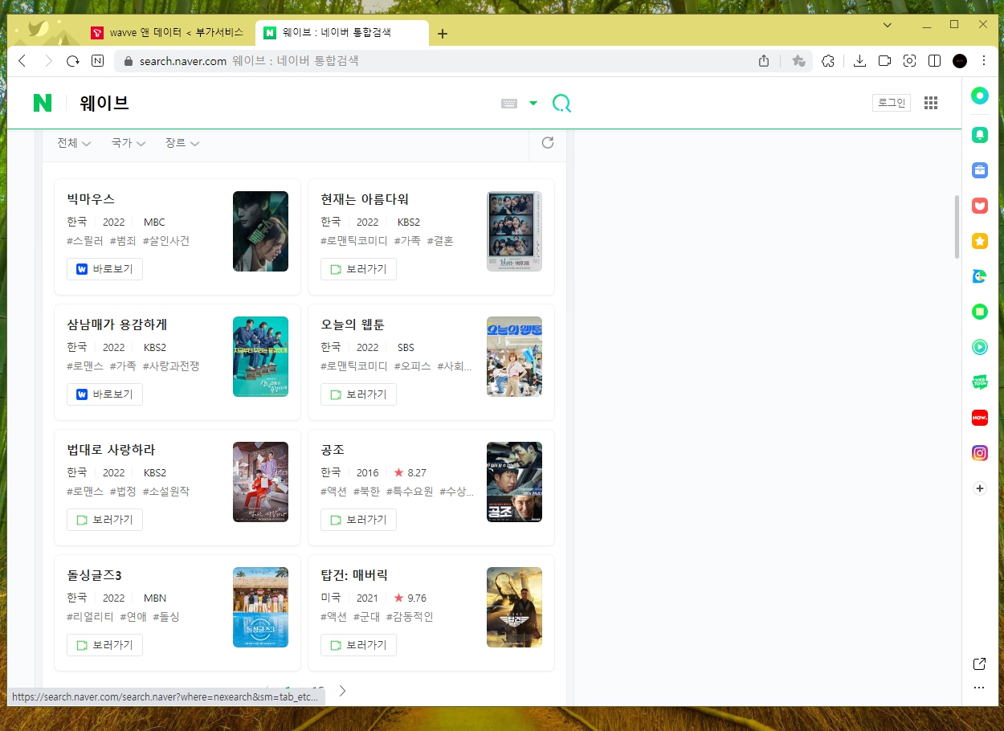
Task: Click the 오늘의 웹툰 poster thumbnail
Action: coord(514,357)
